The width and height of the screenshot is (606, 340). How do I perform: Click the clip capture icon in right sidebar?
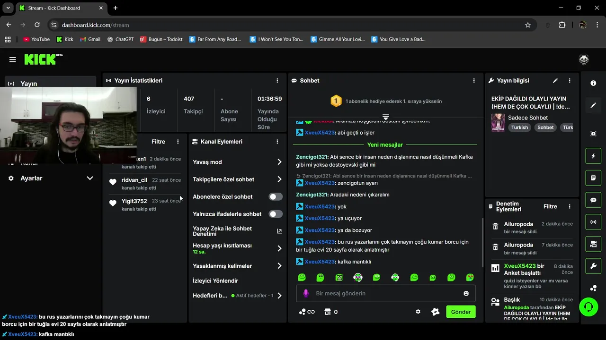[593, 134]
